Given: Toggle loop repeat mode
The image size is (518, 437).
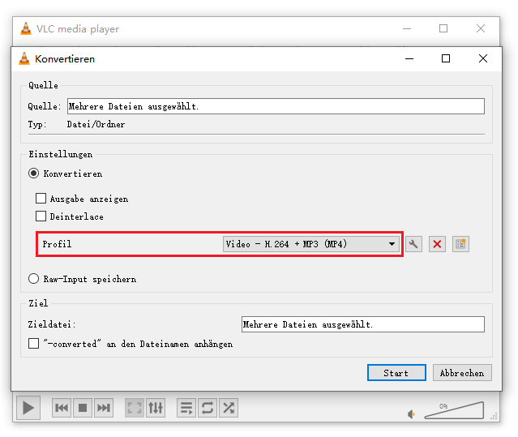Looking at the screenshot, I should [208, 408].
